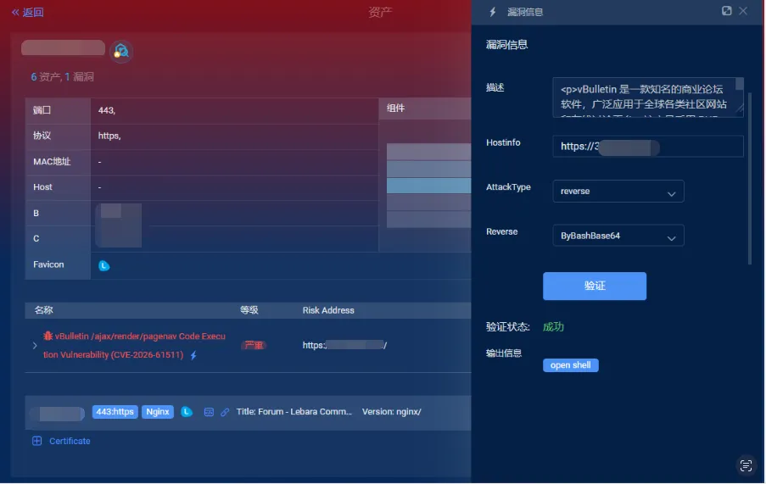Select the 等级 column header
The height and width of the screenshot is (484, 766).
pyautogui.click(x=249, y=310)
